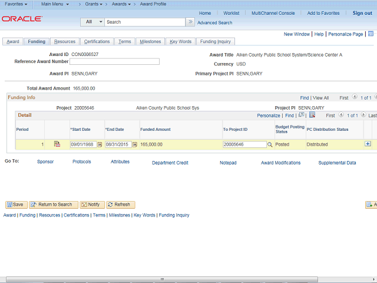
Task: Click the Notify button
Action: coord(92,205)
